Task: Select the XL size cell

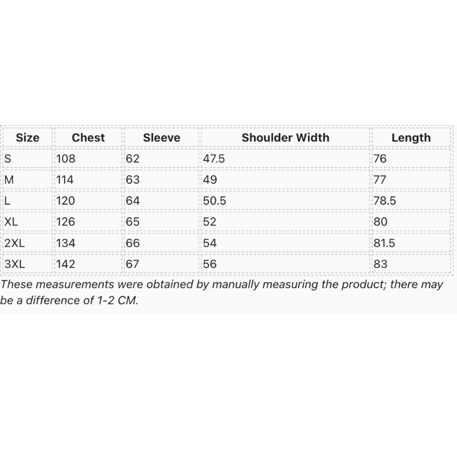Action: (11, 222)
